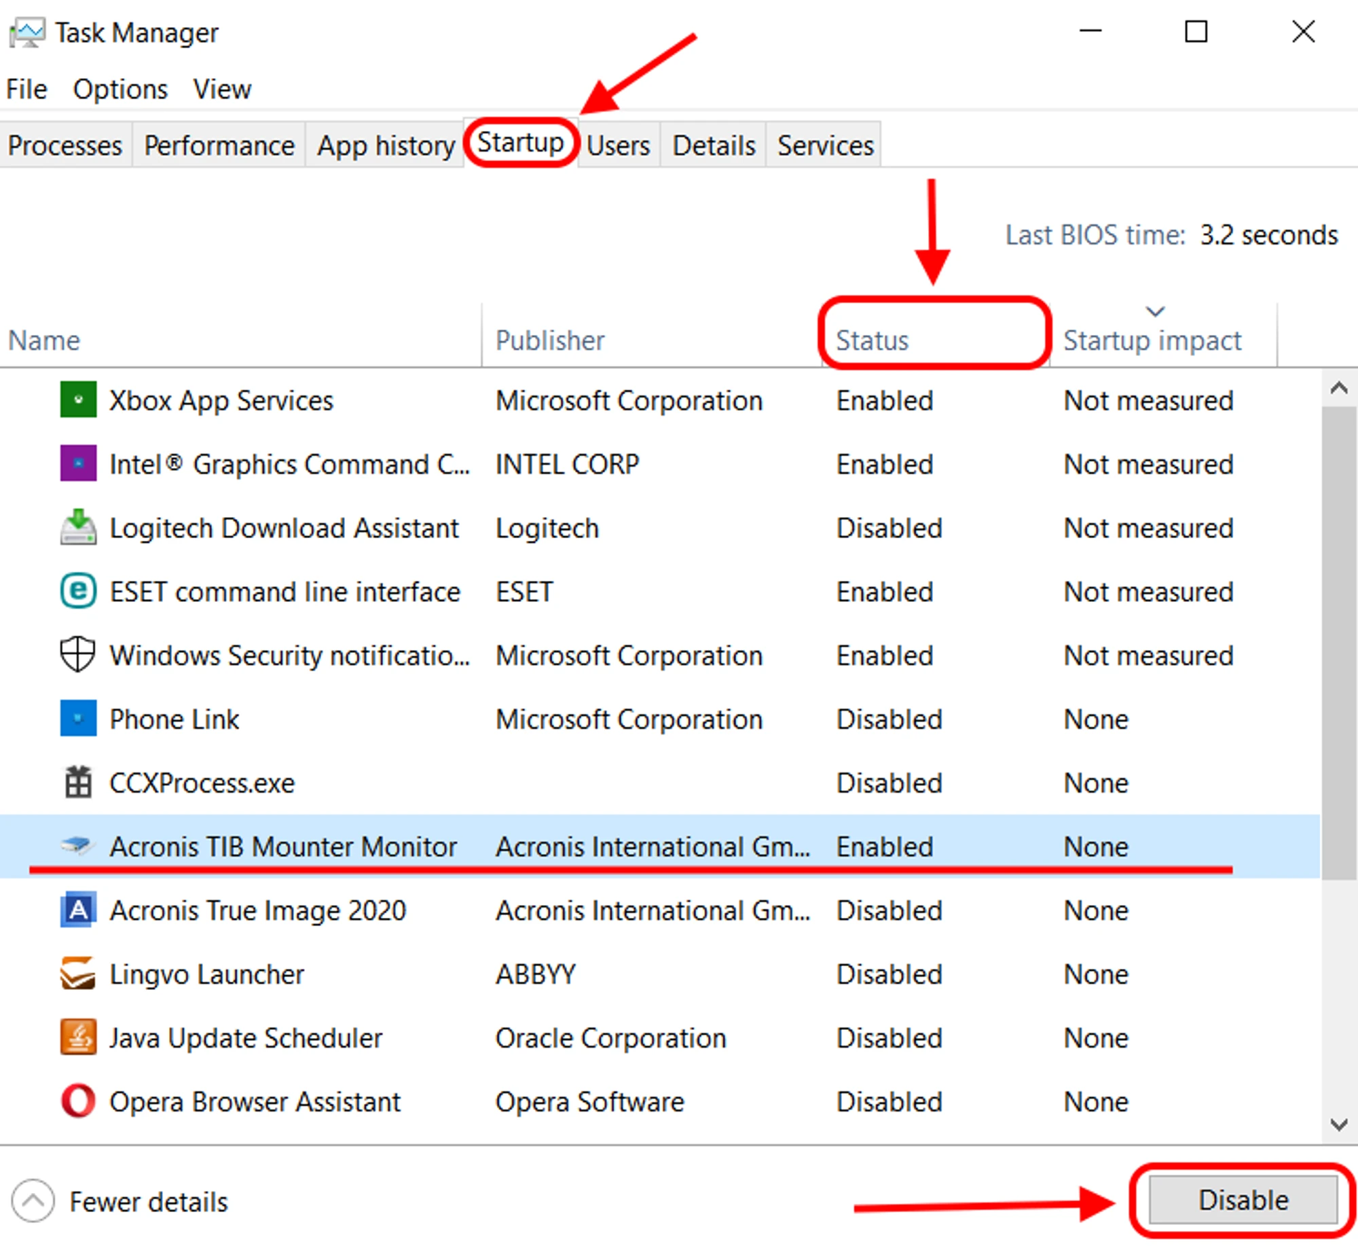Click the Windows Security shield icon

[x=78, y=655]
